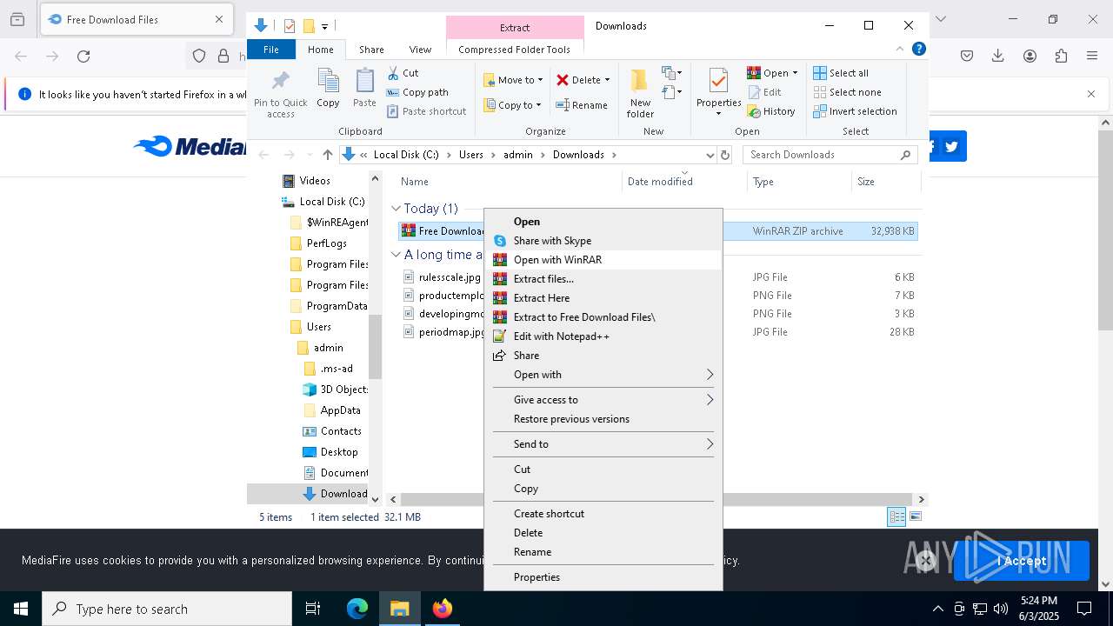1113x626 pixels.
Task: Click Paste shortcut in ribbon
Action: coord(426,111)
